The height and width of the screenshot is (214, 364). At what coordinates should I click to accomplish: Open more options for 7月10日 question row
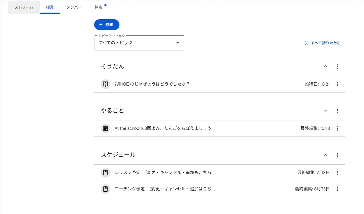pyautogui.click(x=337, y=84)
